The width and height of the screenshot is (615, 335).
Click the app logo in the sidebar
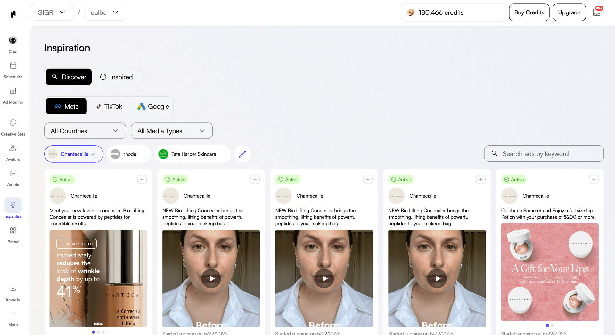pyautogui.click(x=13, y=14)
